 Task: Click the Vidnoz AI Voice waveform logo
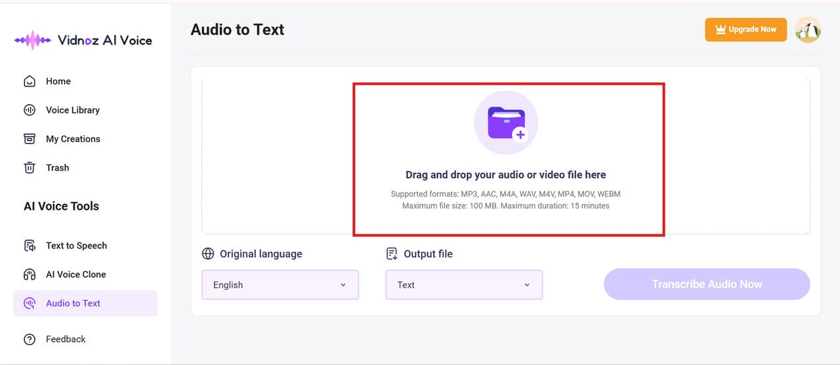click(x=33, y=41)
